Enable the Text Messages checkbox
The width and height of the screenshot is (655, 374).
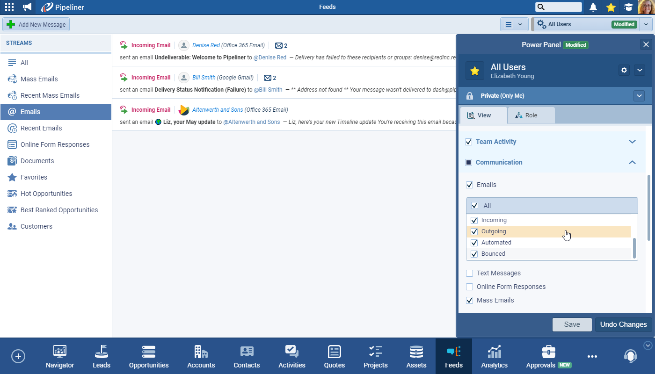(469, 273)
